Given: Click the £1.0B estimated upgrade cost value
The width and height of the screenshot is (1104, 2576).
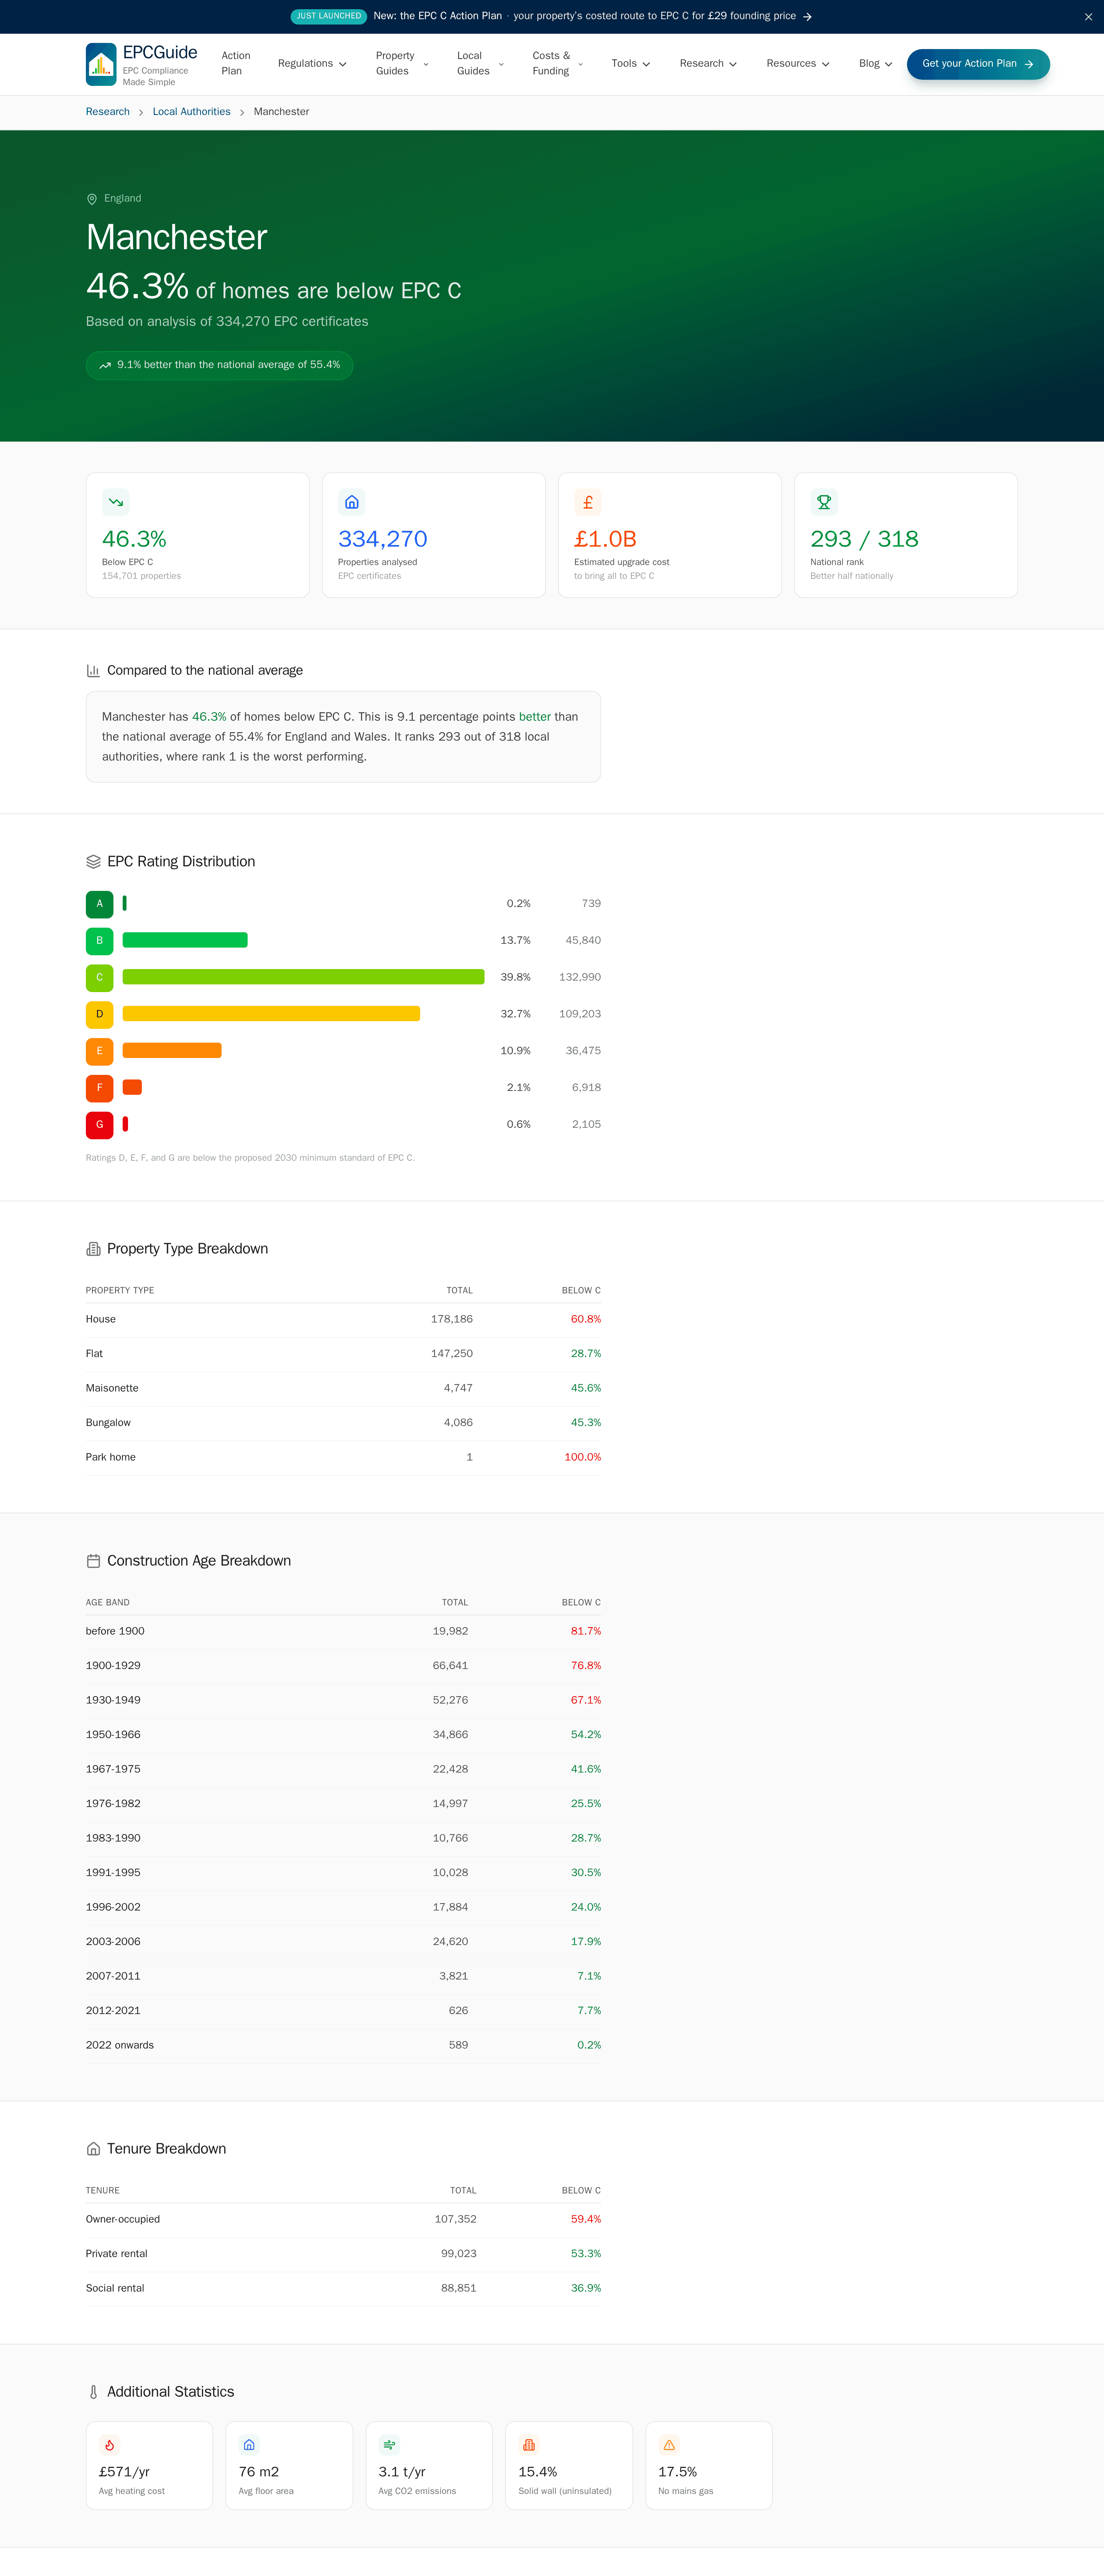Looking at the screenshot, I should [x=605, y=540].
